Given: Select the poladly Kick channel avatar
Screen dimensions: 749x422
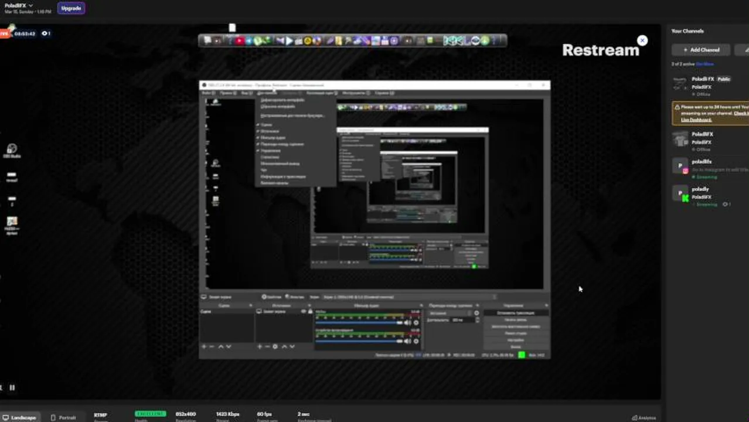Looking at the screenshot, I should click(680, 193).
